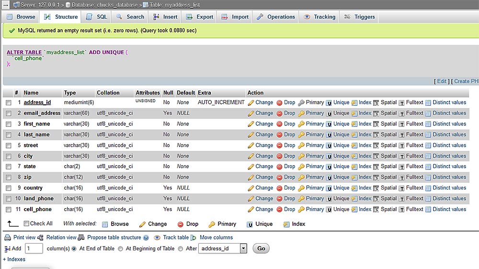Click the AUTO_INCREMENT cell for address_id

pos(221,102)
